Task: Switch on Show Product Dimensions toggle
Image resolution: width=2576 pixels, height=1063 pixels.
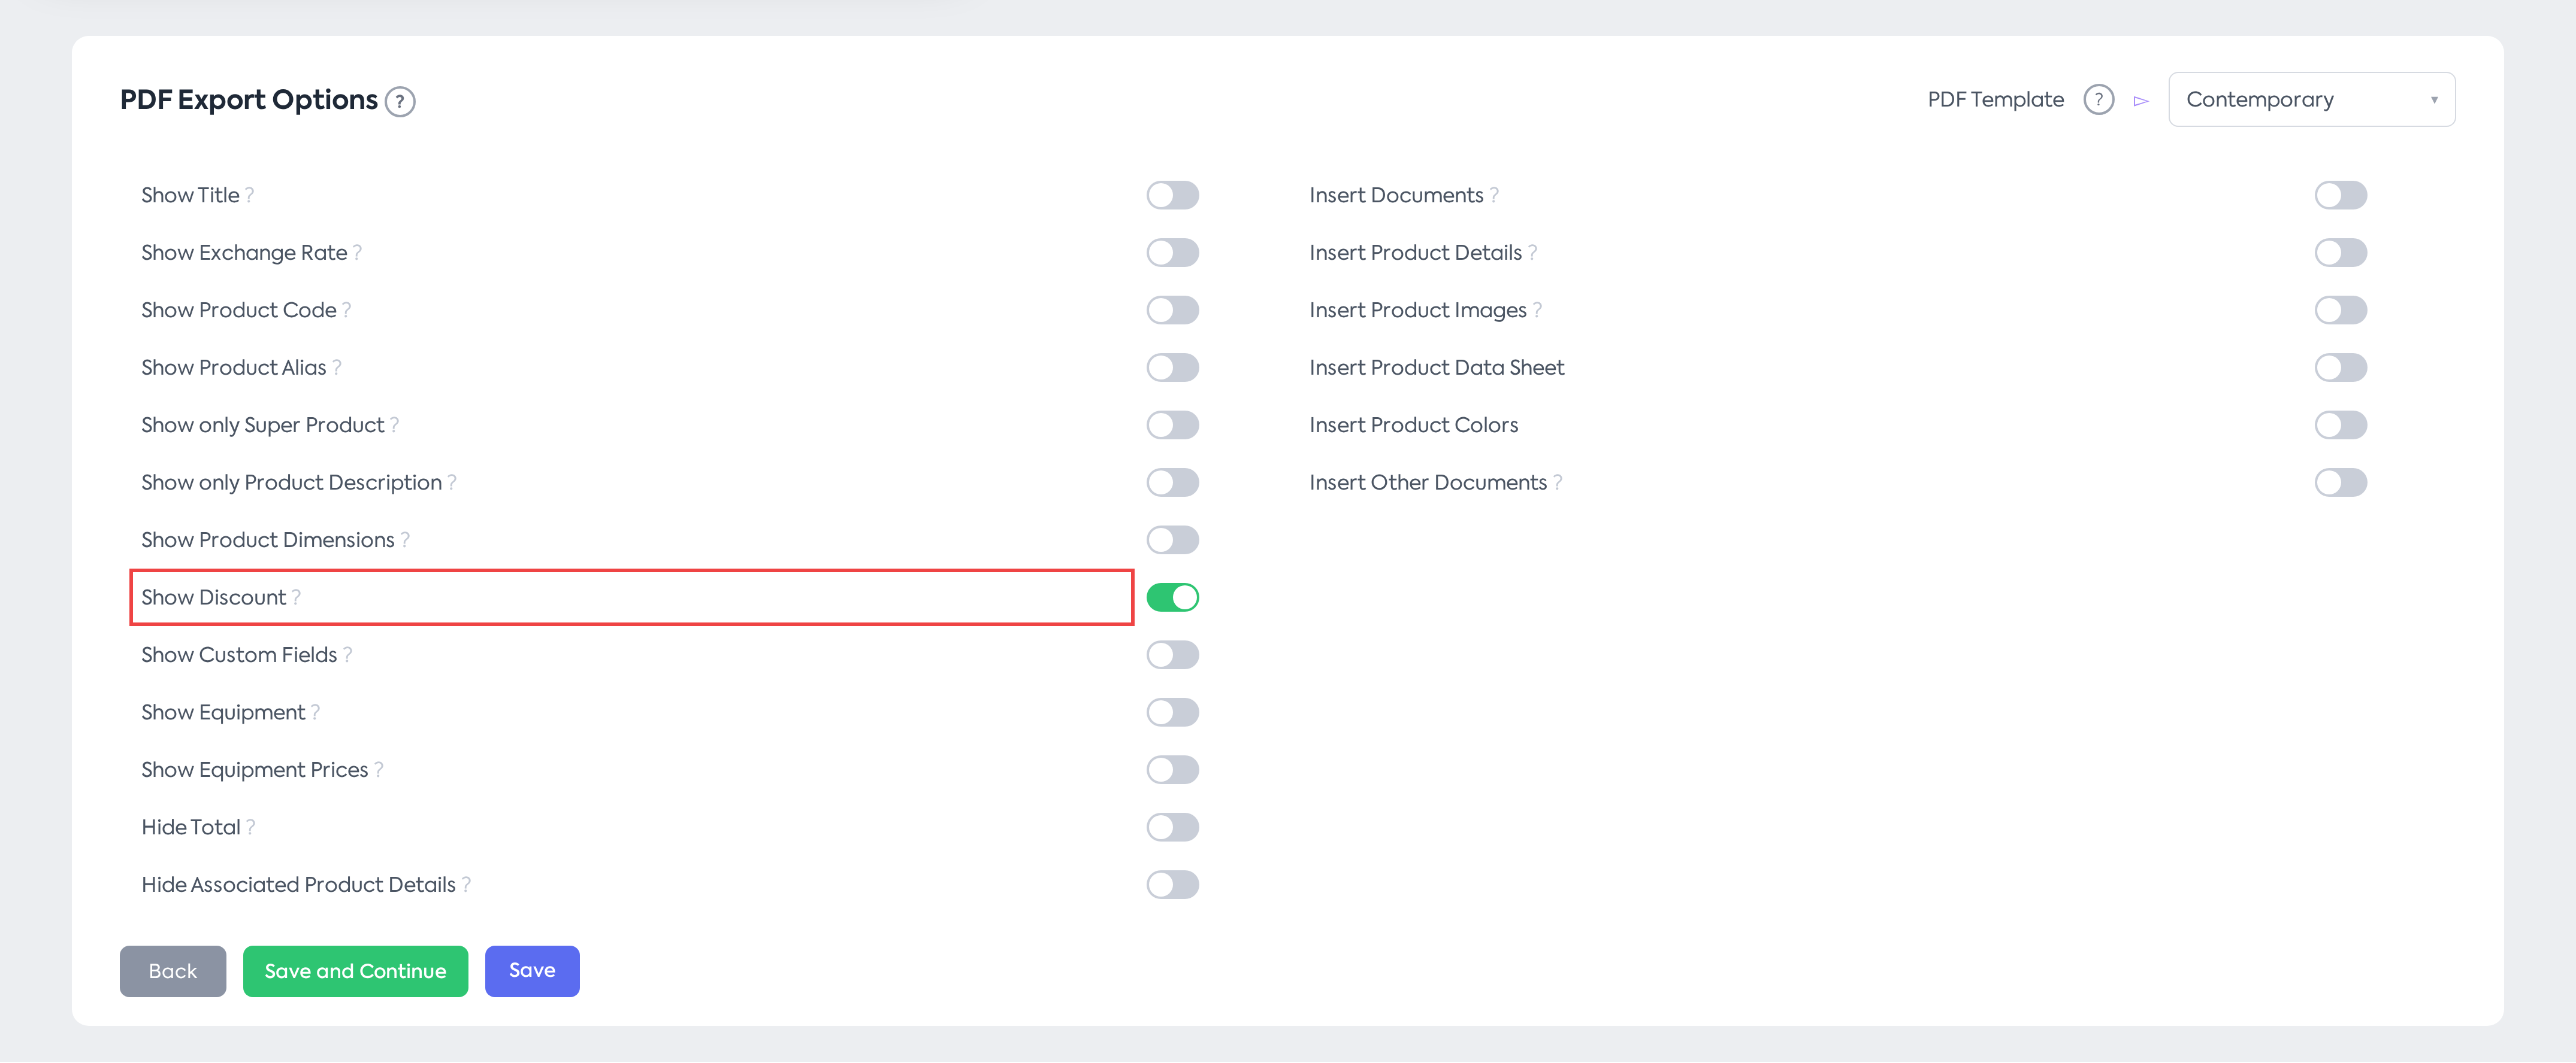Action: 1172,540
